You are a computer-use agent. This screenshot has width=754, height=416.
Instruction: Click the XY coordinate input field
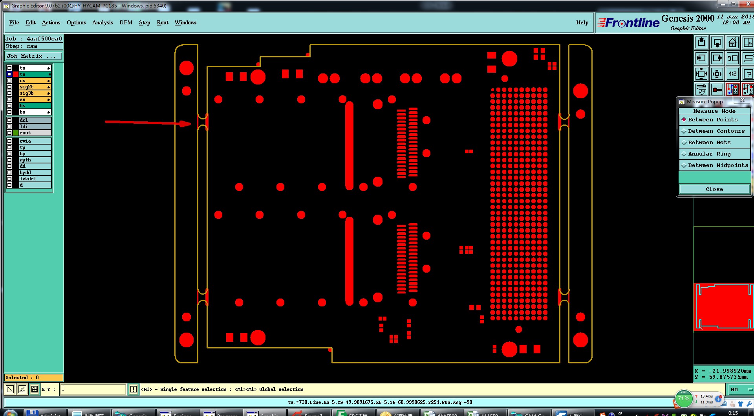tap(93, 389)
